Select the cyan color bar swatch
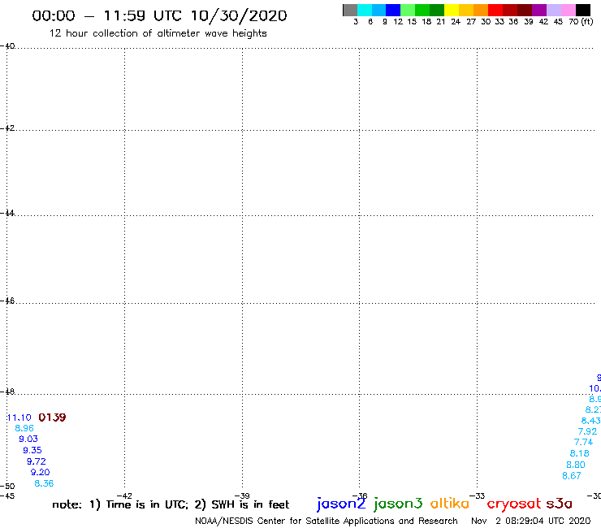 365,10
